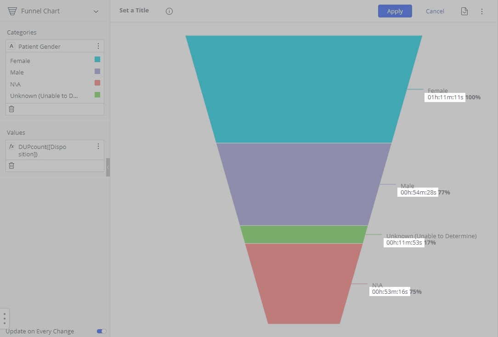Click the fx formula icon in Values
Image resolution: width=498 pixels, height=337 pixels.
[11, 146]
